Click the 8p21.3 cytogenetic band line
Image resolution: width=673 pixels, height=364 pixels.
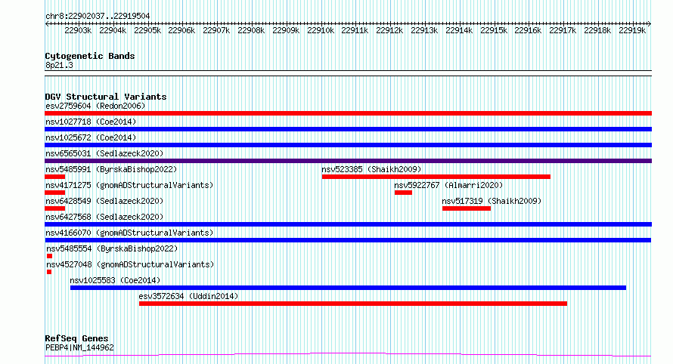(348, 73)
